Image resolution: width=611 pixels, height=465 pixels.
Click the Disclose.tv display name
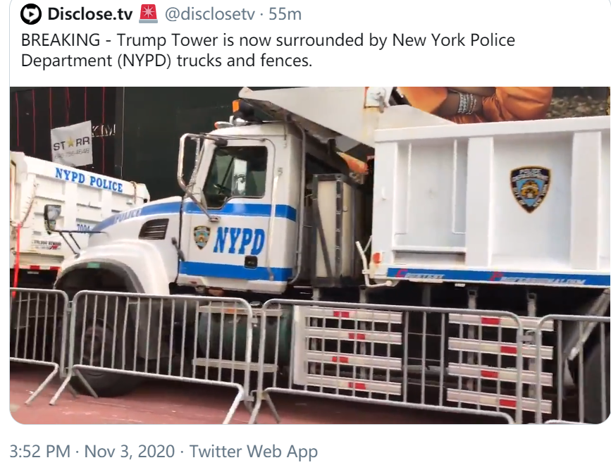pyautogui.click(x=90, y=14)
